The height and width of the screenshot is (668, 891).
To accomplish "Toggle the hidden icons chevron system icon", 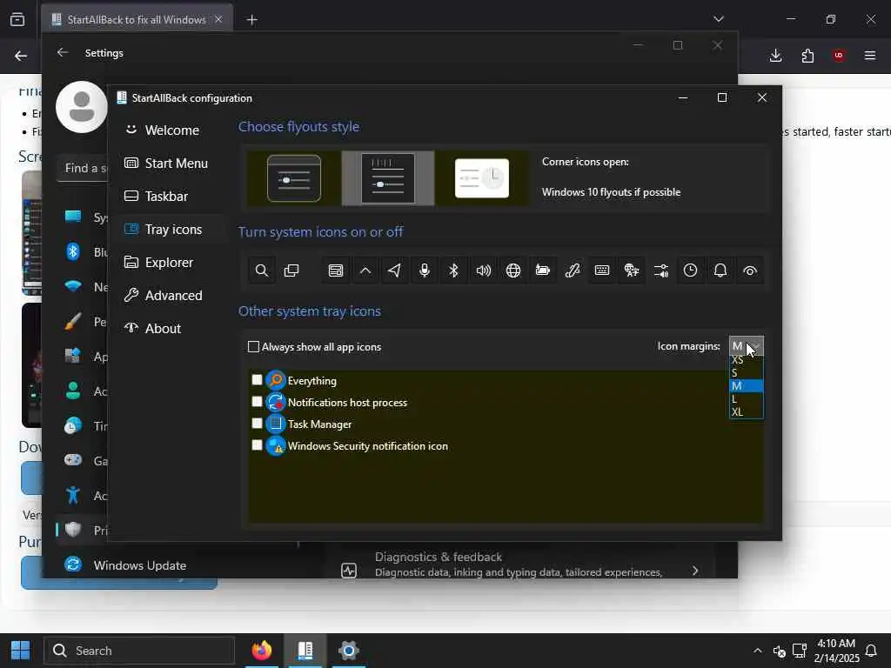I will [x=365, y=271].
